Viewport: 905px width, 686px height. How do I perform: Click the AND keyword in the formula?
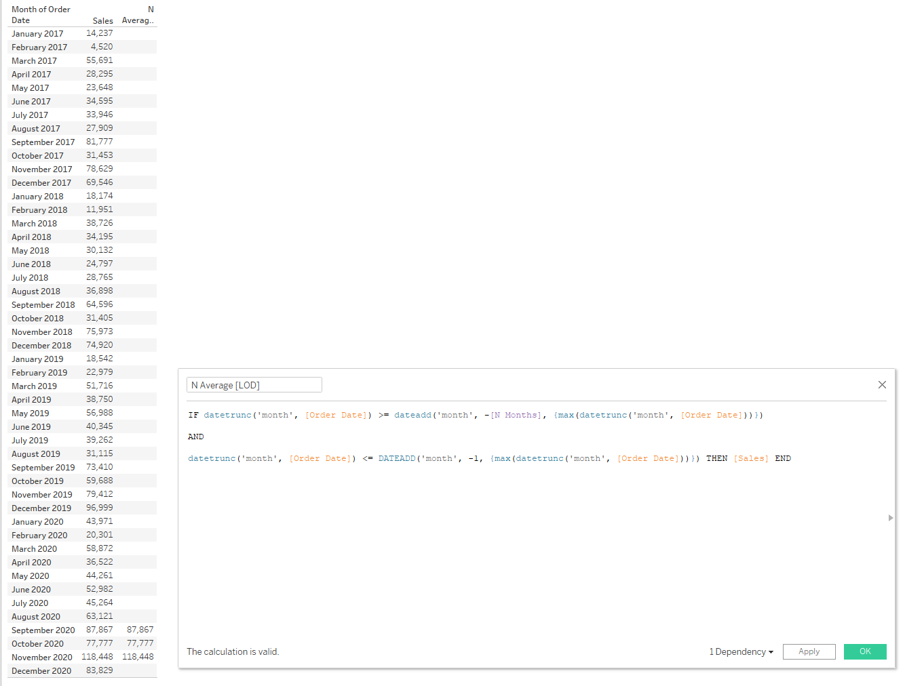pyautogui.click(x=196, y=437)
